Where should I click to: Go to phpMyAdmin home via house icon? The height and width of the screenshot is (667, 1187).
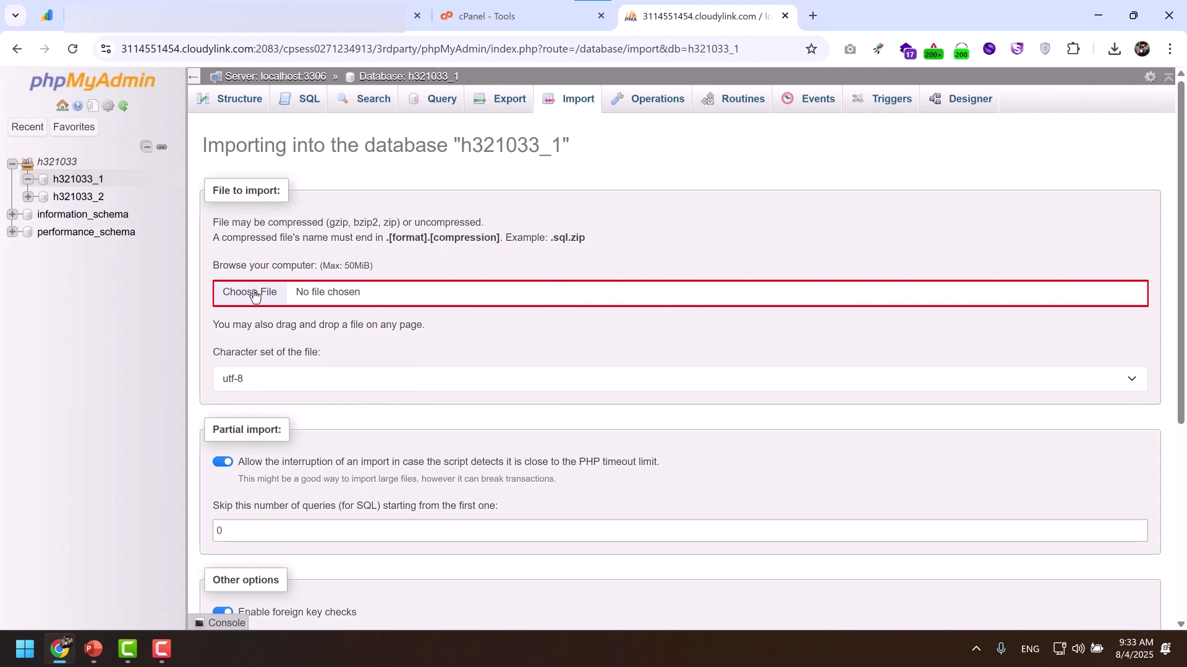pos(62,106)
